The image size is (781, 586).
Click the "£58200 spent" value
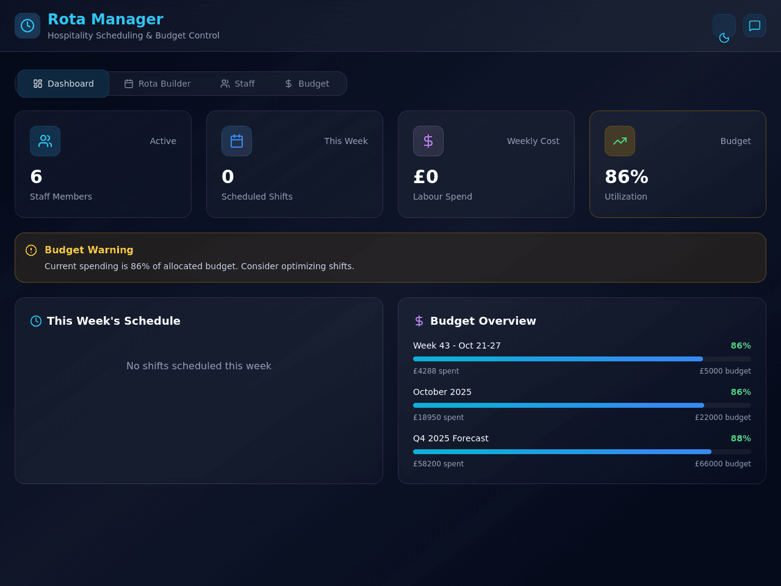point(439,464)
